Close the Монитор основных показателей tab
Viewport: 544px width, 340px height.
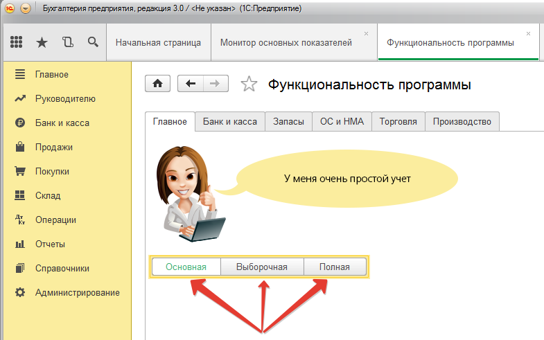point(366,33)
